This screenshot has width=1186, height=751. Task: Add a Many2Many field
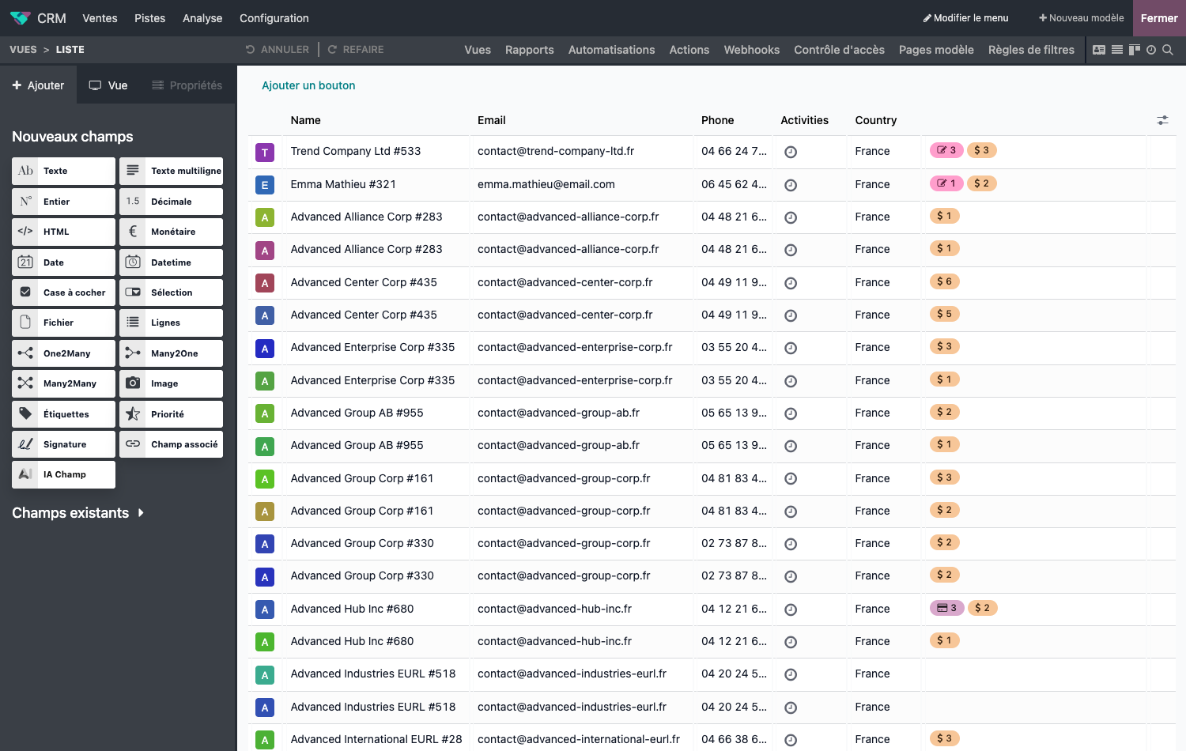[x=63, y=383]
